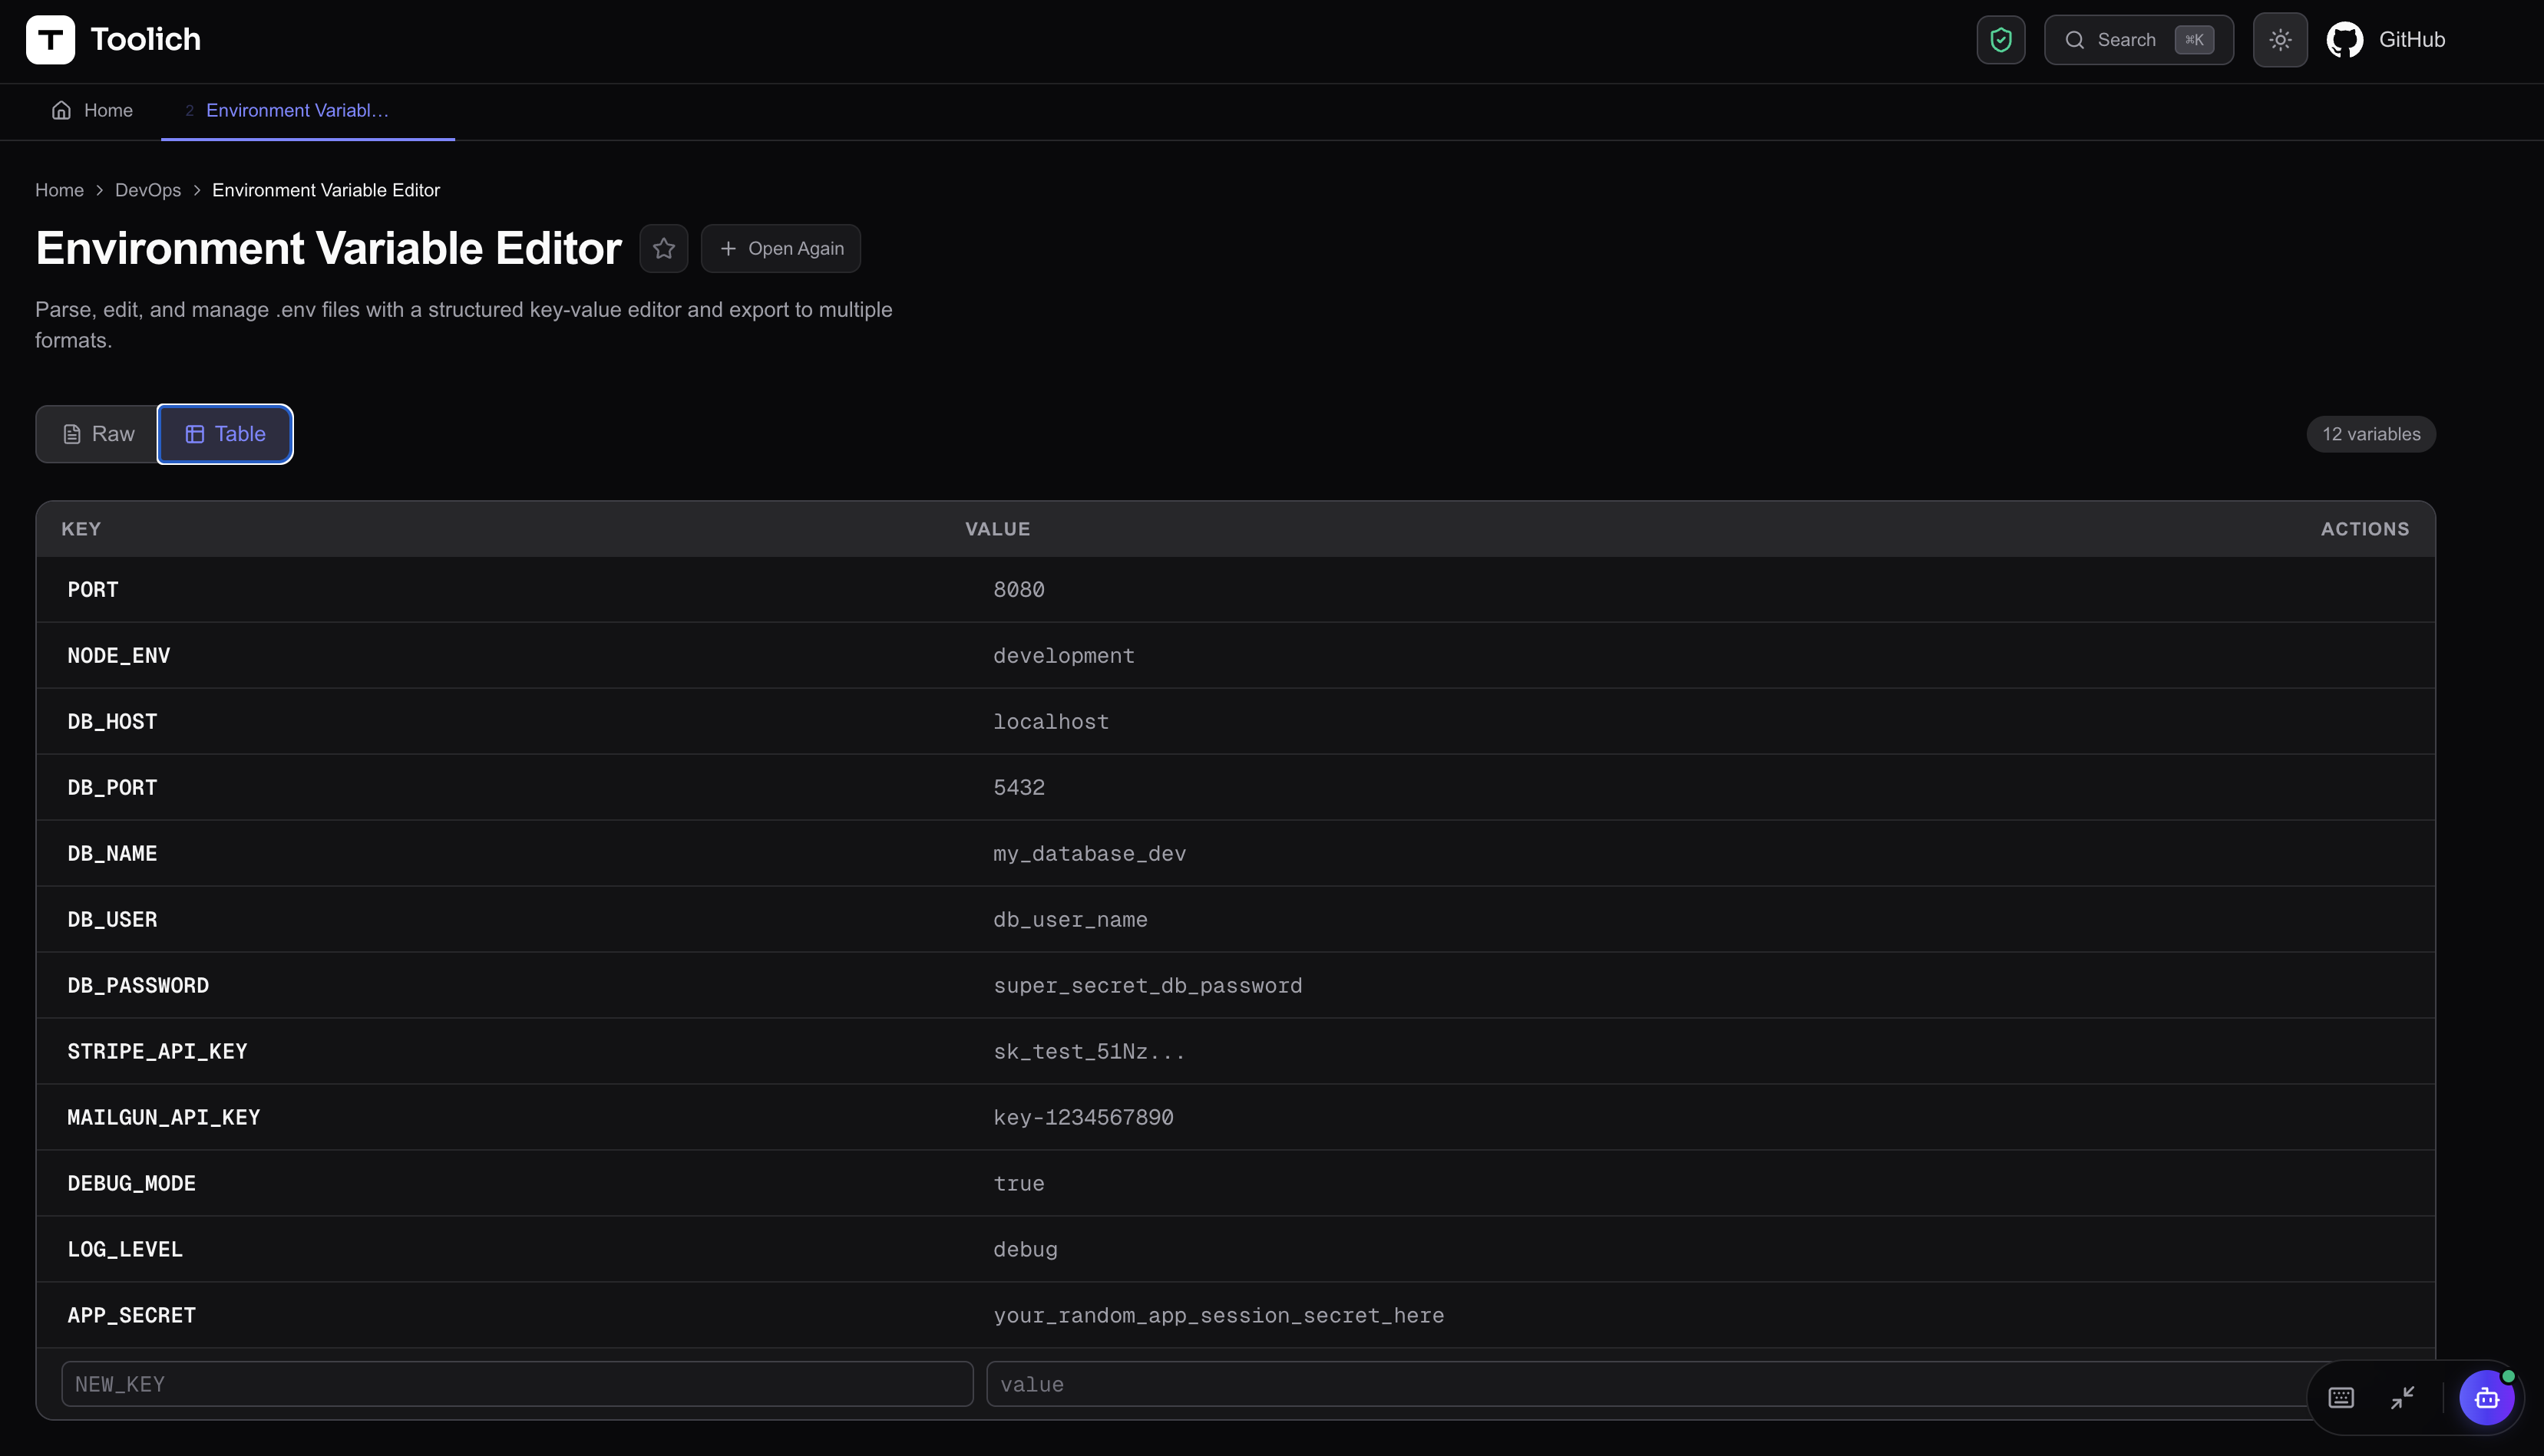Select the your_random_app_session_secret_here value

click(1218, 1316)
